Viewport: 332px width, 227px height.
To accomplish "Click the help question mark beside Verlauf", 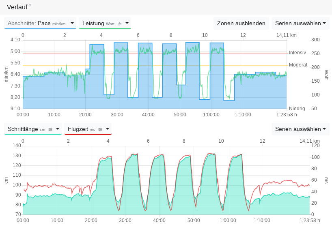I will pos(30,6).
